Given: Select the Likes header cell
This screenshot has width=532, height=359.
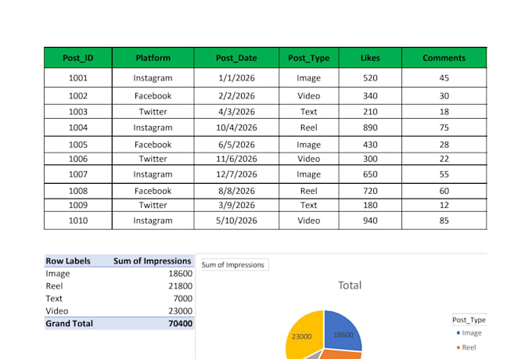Looking at the screenshot, I should click(370, 58).
